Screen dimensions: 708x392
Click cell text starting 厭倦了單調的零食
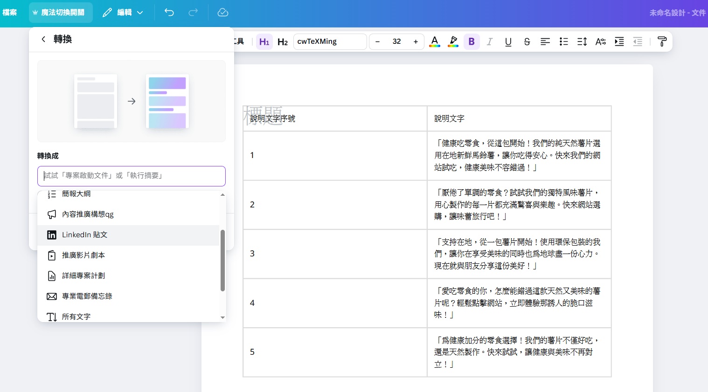[517, 205]
